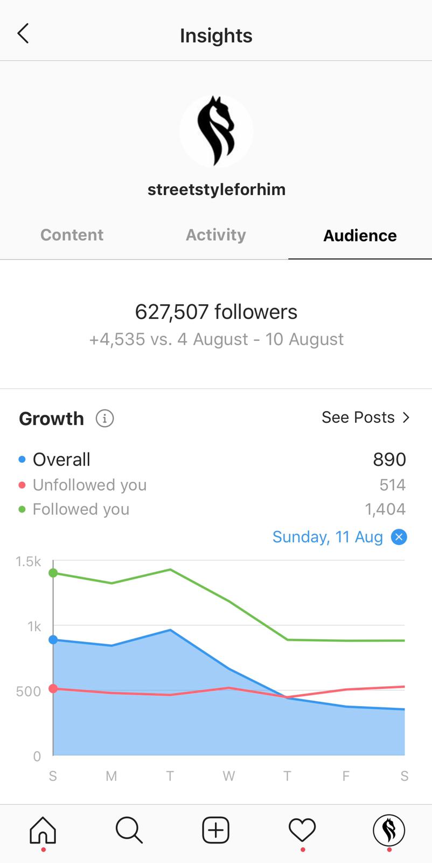432x863 pixels.
Task: Open See Posts link
Action: (358, 417)
